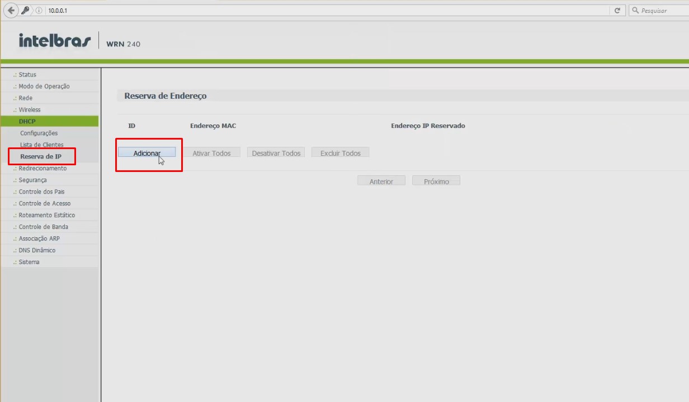Click the search magnifier icon
689x402 pixels.
tap(636, 11)
